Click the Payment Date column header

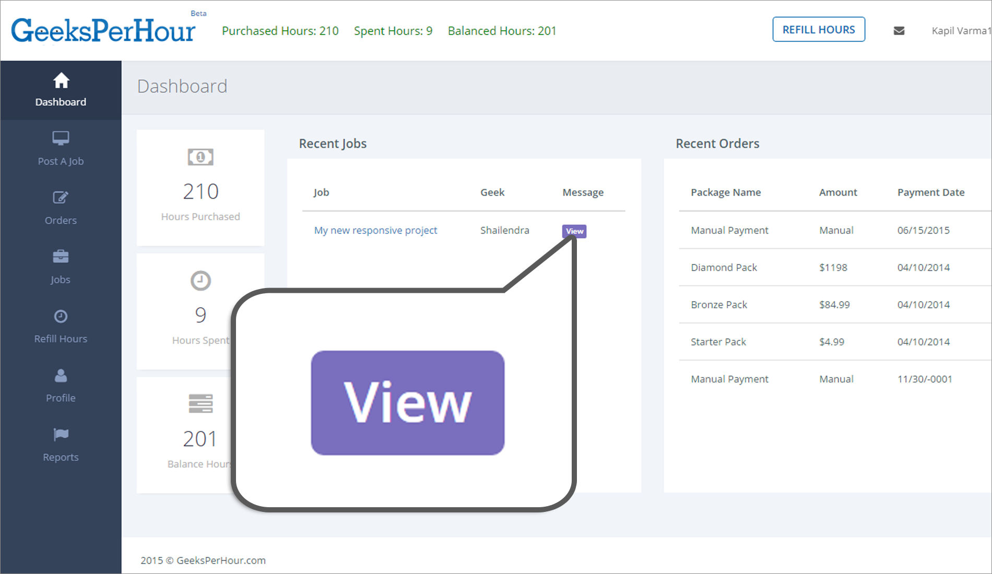tap(931, 193)
